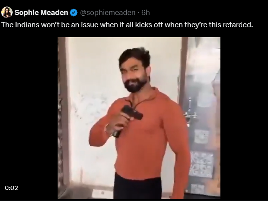Open the post via the 6h timestamp
Viewport: 268px width, 201px height.
(x=146, y=13)
